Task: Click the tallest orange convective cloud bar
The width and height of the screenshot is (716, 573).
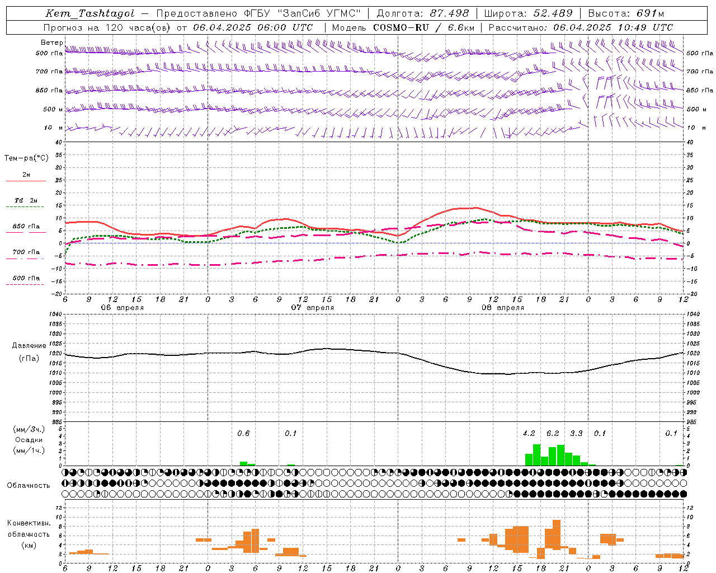Action: tap(556, 535)
